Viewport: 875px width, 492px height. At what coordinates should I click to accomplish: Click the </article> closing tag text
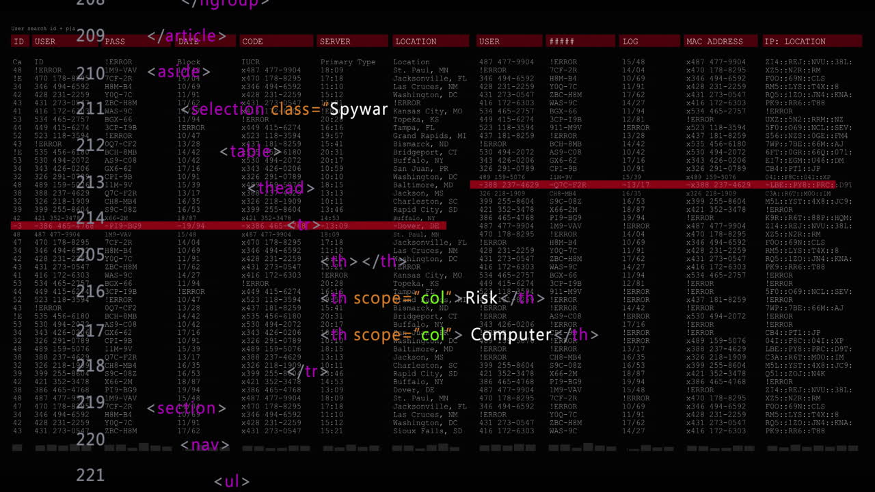click(x=188, y=36)
